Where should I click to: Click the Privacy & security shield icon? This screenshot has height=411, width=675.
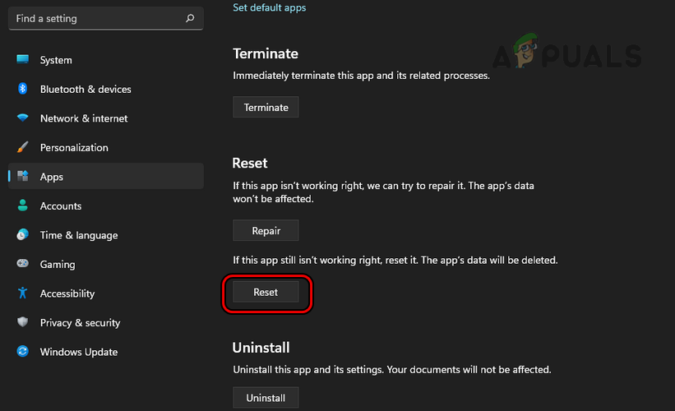point(23,323)
